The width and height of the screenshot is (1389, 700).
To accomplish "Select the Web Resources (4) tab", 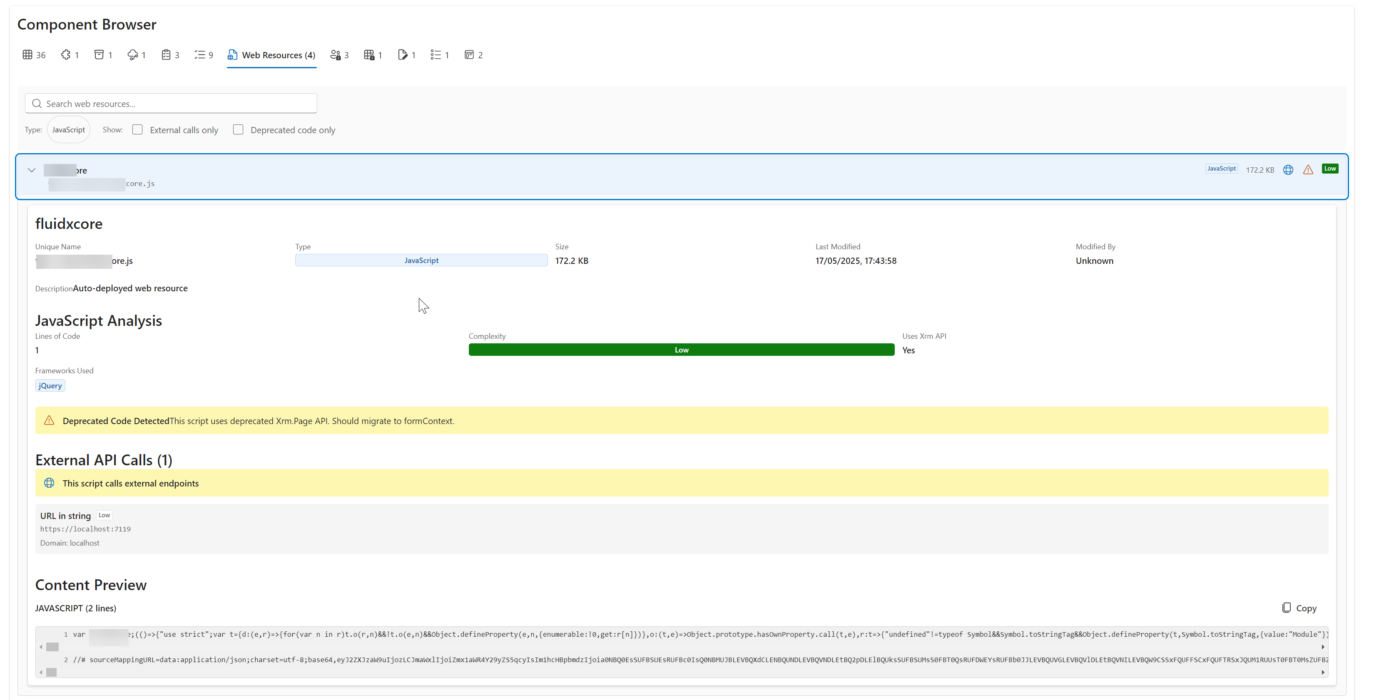I will pyautogui.click(x=271, y=55).
